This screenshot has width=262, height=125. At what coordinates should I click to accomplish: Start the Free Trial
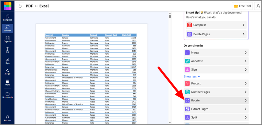[x=242, y=6]
